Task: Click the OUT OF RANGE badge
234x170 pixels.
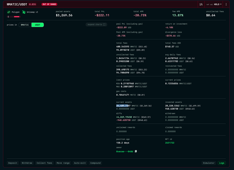Action: tap(49, 4)
